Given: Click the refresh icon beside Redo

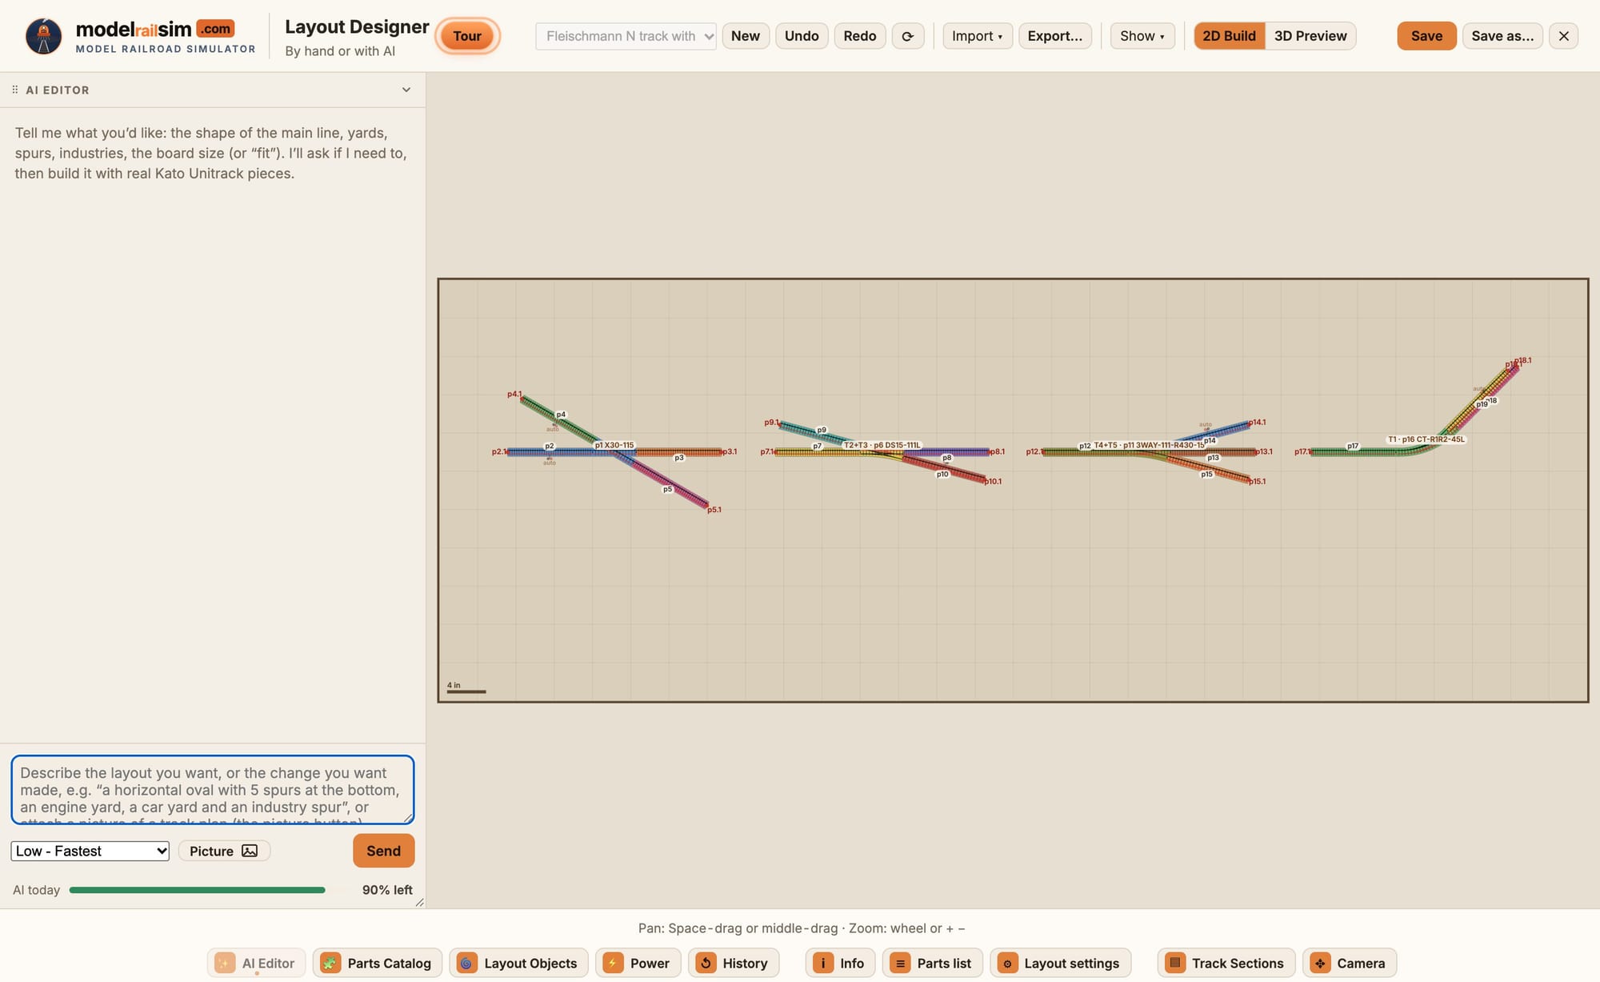Looking at the screenshot, I should point(908,36).
